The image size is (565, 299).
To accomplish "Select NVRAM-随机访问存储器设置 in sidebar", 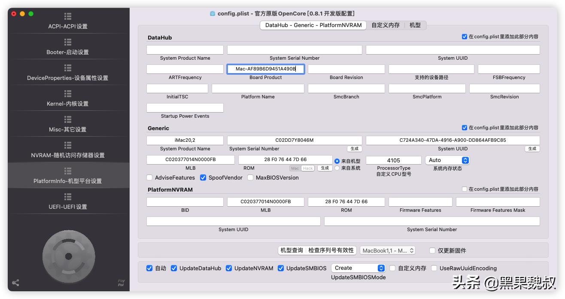I will click(x=67, y=152).
